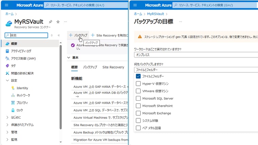The width and height of the screenshot is (258, 145).
Task: Mark MyRSVault as favorite with star icon
Action: [58, 22]
